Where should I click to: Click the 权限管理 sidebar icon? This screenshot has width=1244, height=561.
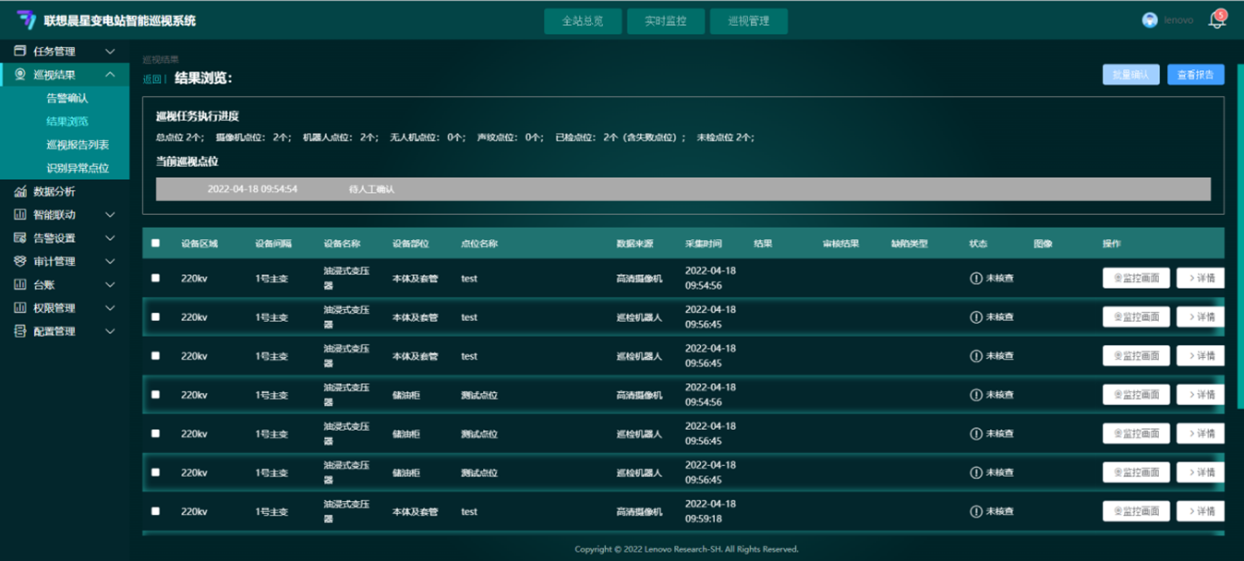[20, 308]
